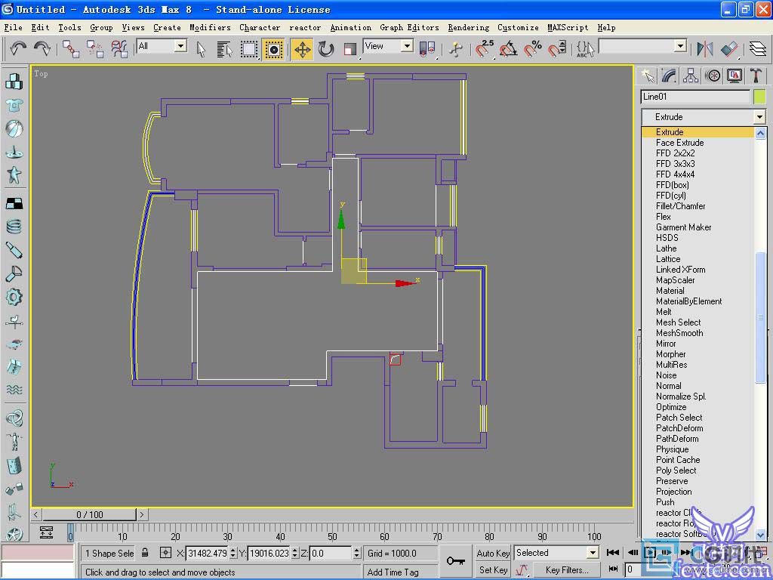This screenshot has width=773, height=580.
Task: Choose the Bind to Space Warp tool
Action: point(119,49)
